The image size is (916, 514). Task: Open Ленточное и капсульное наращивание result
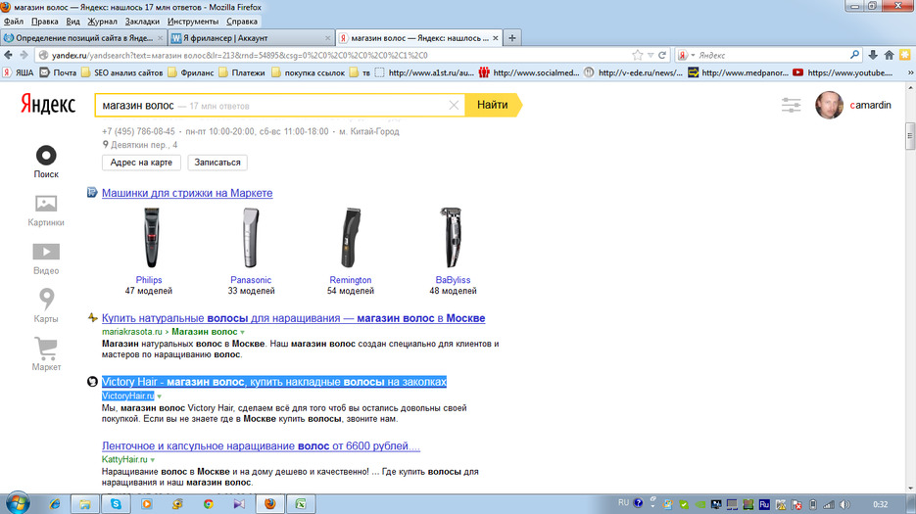pos(261,446)
